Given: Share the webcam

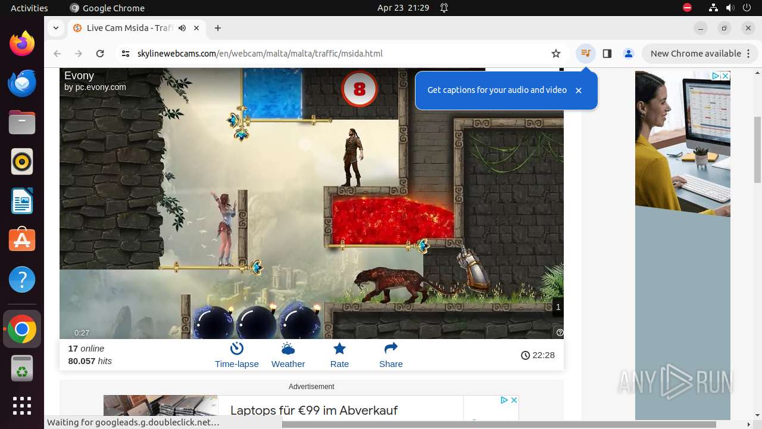Looking at the screenshot, I should pyautogui.click(x=391, y=355).
